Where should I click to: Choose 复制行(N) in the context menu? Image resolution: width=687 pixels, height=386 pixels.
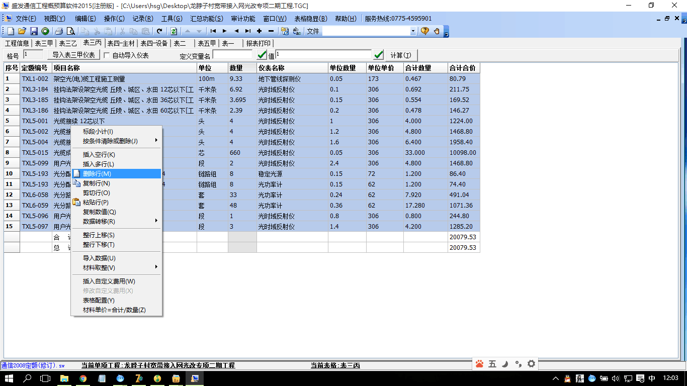pyautogui.click(x=117, y=183)
